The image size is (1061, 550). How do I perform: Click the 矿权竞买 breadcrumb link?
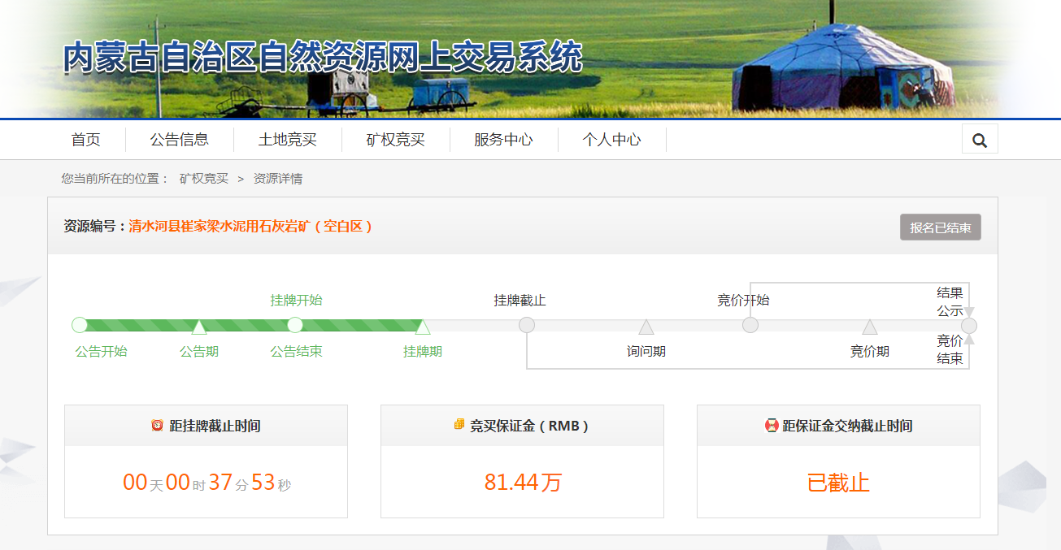203,179
